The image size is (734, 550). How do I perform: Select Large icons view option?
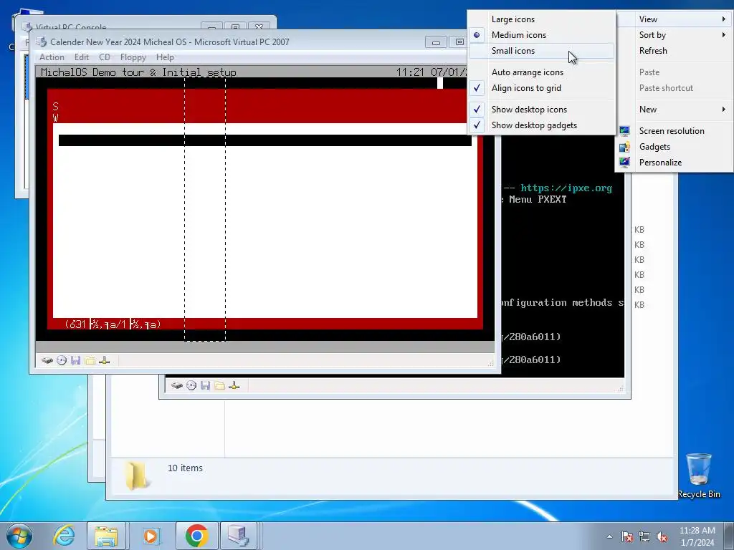pos(542,19)
